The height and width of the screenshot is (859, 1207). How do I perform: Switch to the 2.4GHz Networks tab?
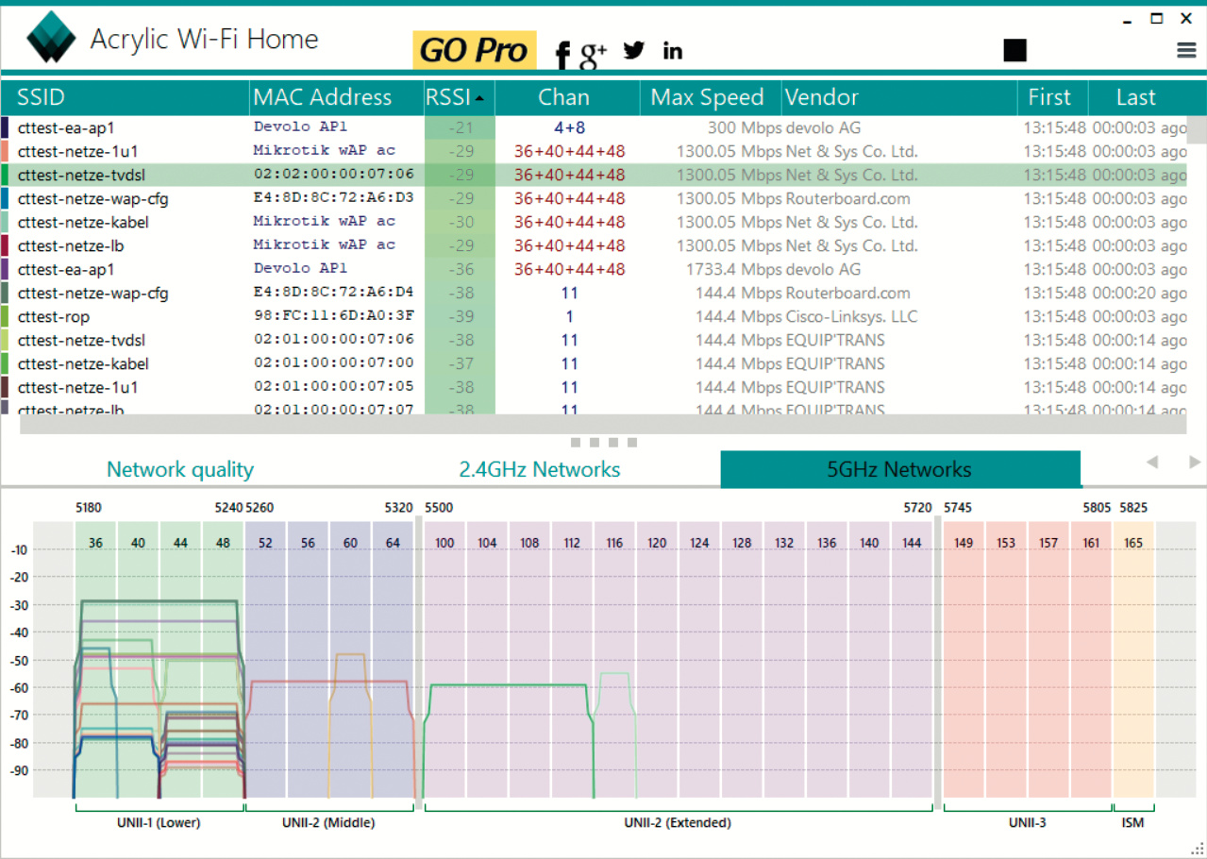[540, 469]
